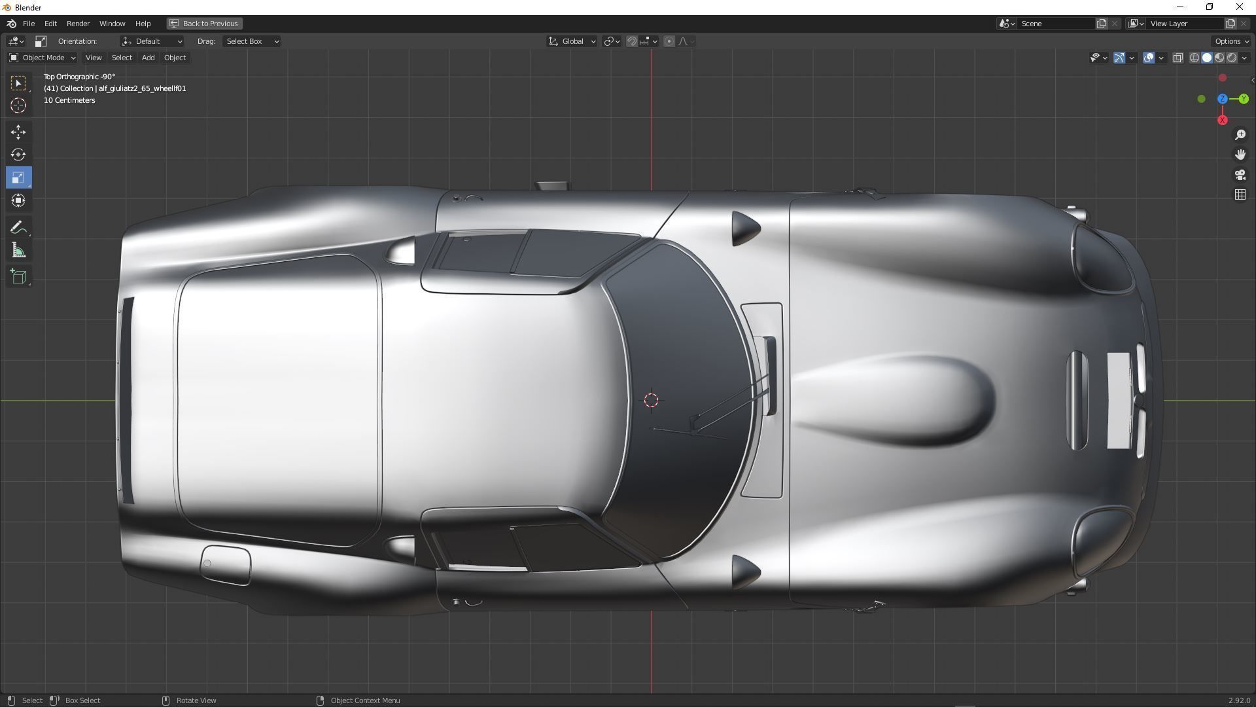Viewport: 1256px width, 707px height.
Task: Open the Add menu in viewport header
Action: 148,58
